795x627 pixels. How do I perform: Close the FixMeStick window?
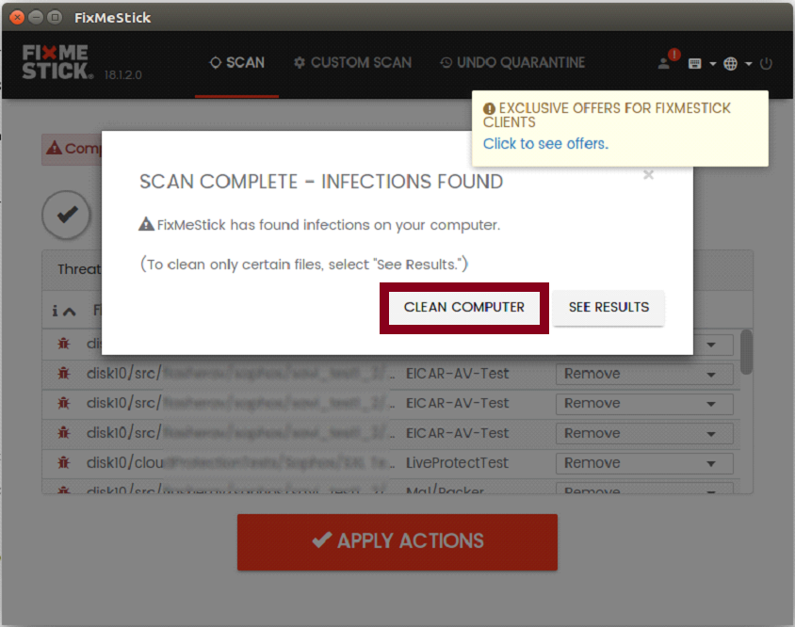[17, 18]
